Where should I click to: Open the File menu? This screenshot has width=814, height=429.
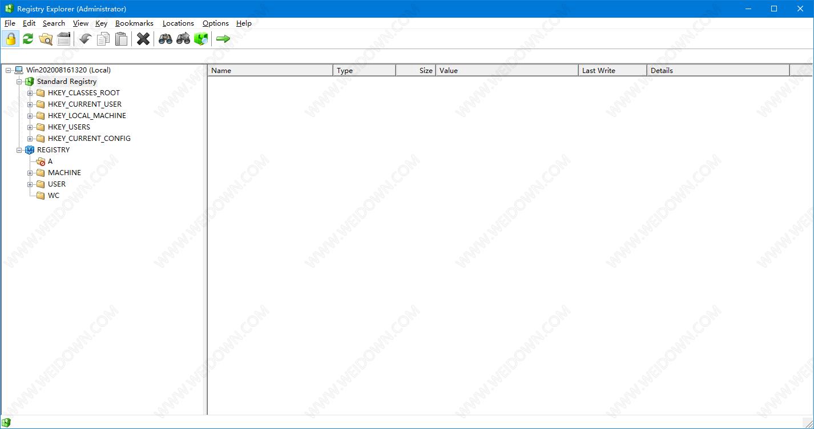tap(10, 23)
